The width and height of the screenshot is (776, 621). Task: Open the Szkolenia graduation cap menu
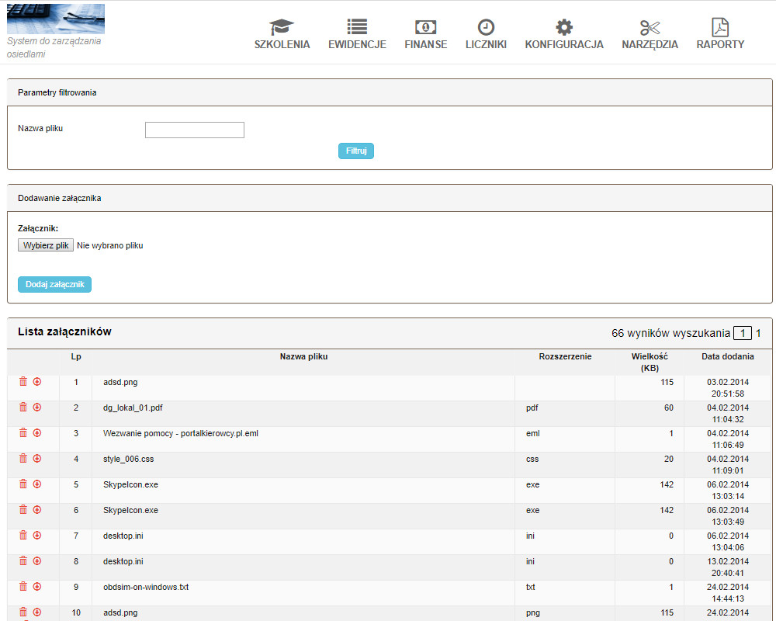click(x=282, y=34)
